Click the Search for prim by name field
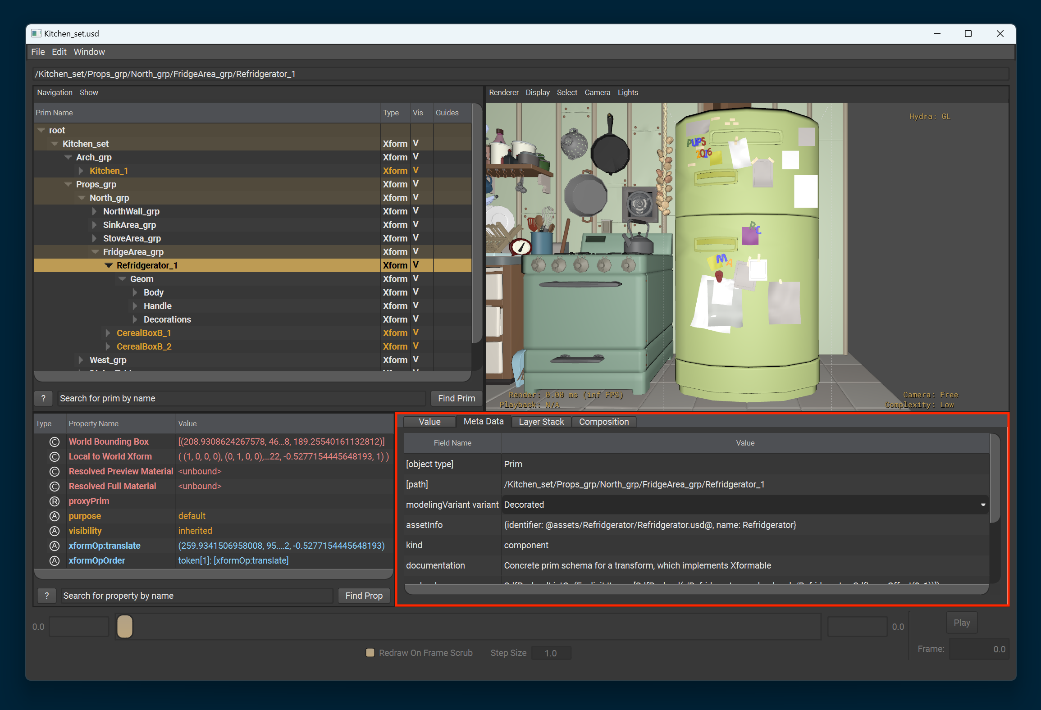Screen dimensions: 1041x710 coord(242,398)
